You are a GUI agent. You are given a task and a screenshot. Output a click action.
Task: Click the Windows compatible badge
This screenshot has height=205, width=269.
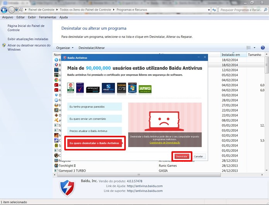132,88
